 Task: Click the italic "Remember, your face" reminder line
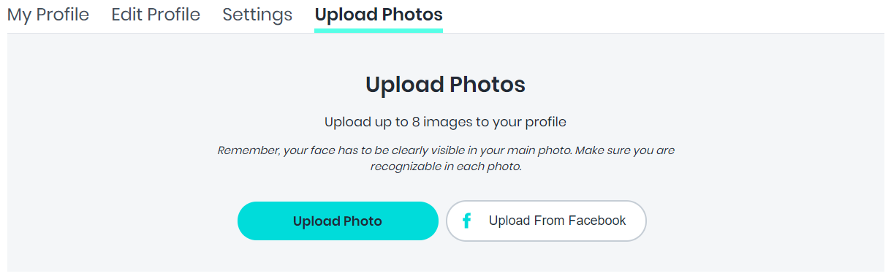click(446, 150)
